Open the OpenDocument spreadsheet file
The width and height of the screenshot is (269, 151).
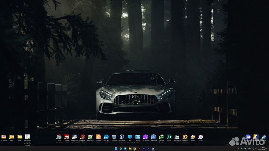[x=27, y=137]
